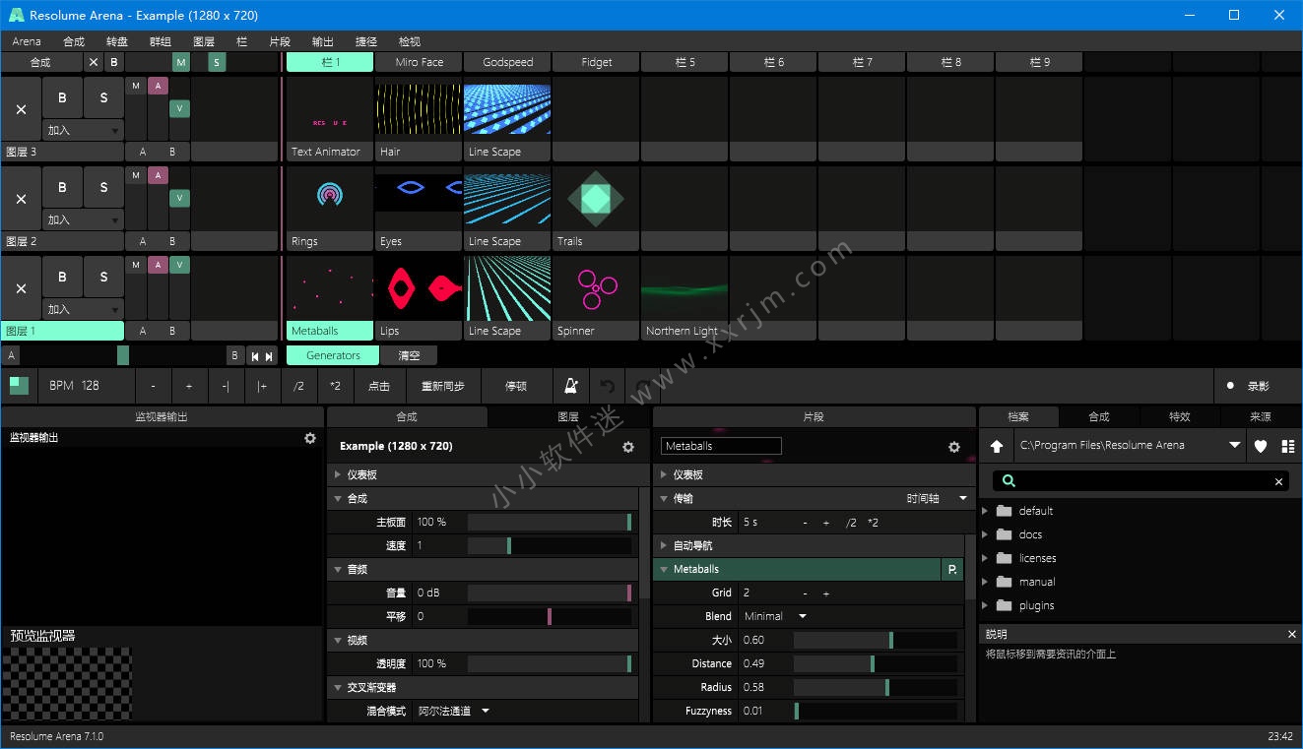Toggle composition master M button
Screen dimensions: 1303x749
(x=181, y=62)
